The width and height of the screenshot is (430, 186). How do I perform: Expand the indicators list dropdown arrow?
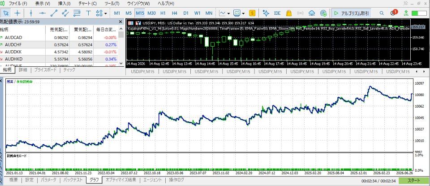click(x=243, y=13)
